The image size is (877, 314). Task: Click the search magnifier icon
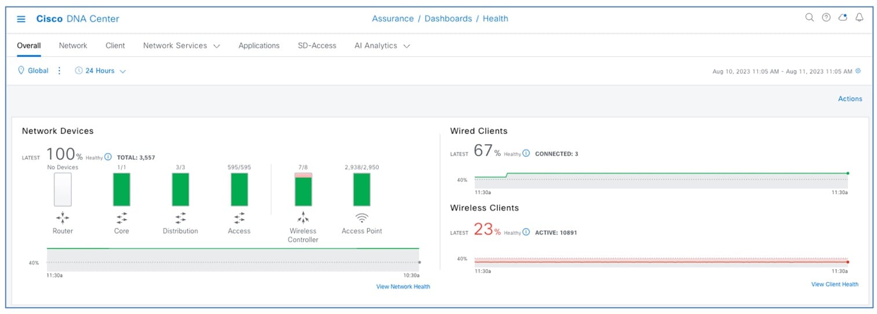[x=810, y=17]
